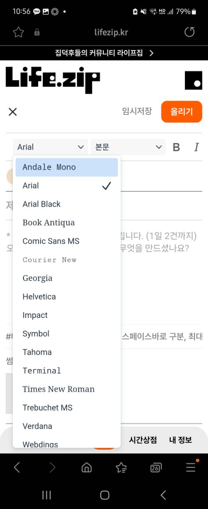Open browser hamburger menu
Viewport: 208px width, 509px height.
191,467
